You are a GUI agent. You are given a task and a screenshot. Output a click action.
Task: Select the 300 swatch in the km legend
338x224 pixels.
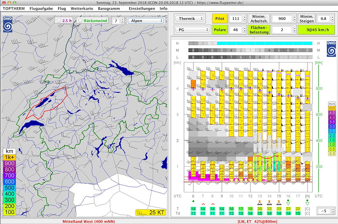9,200
